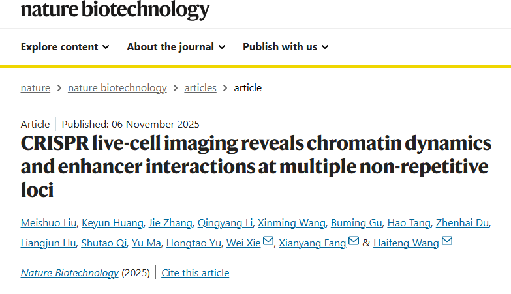Viewport: 511px width, 294px height.
Task: Open author Meishuo Liu's profile
Action: pyautogui.click(x=48, y=223)
